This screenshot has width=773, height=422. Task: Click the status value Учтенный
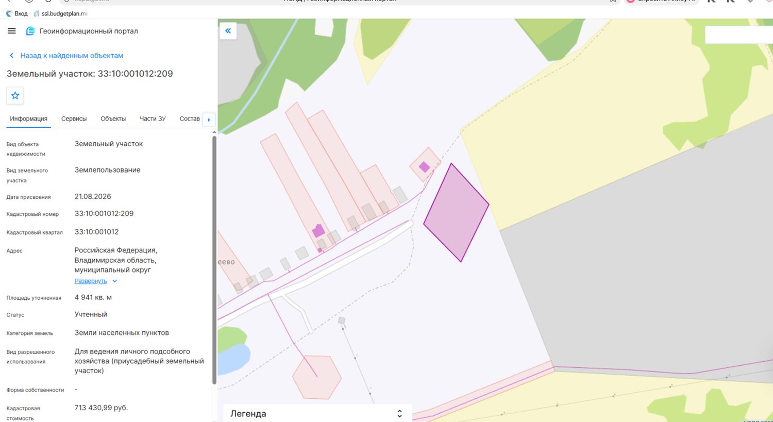coord(91,314)
